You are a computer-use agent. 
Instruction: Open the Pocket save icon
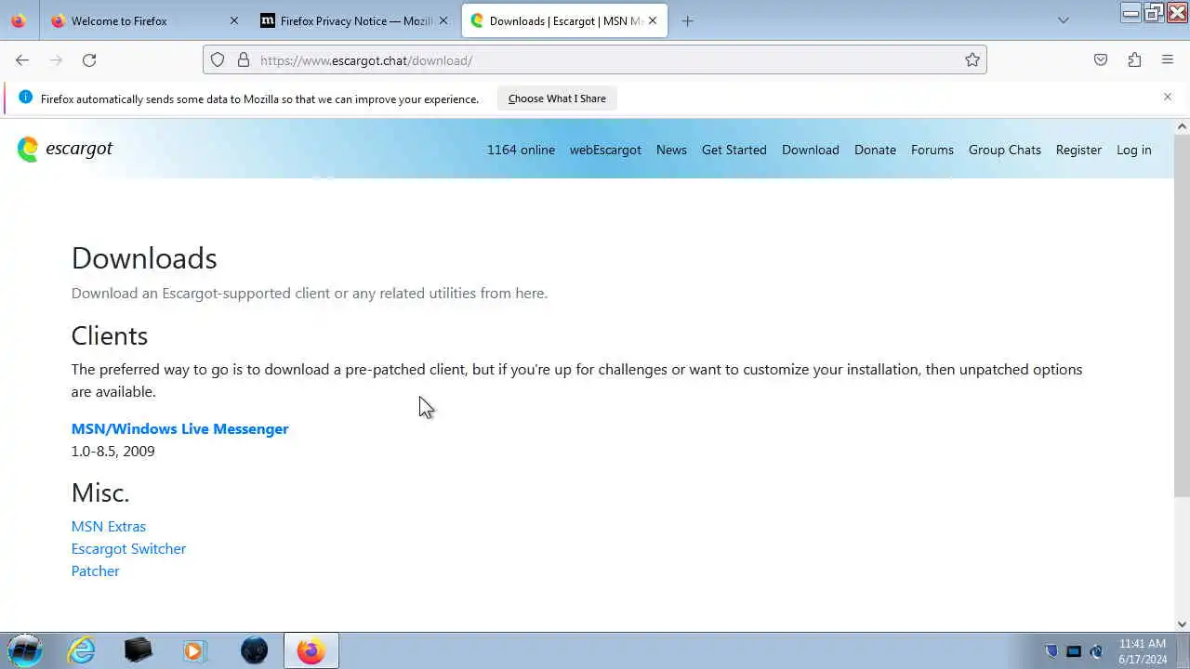tap(1101, 59)
